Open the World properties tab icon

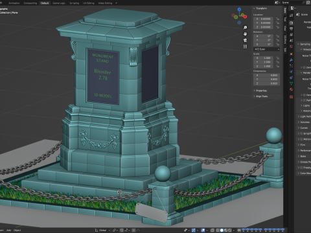[292, 47]
